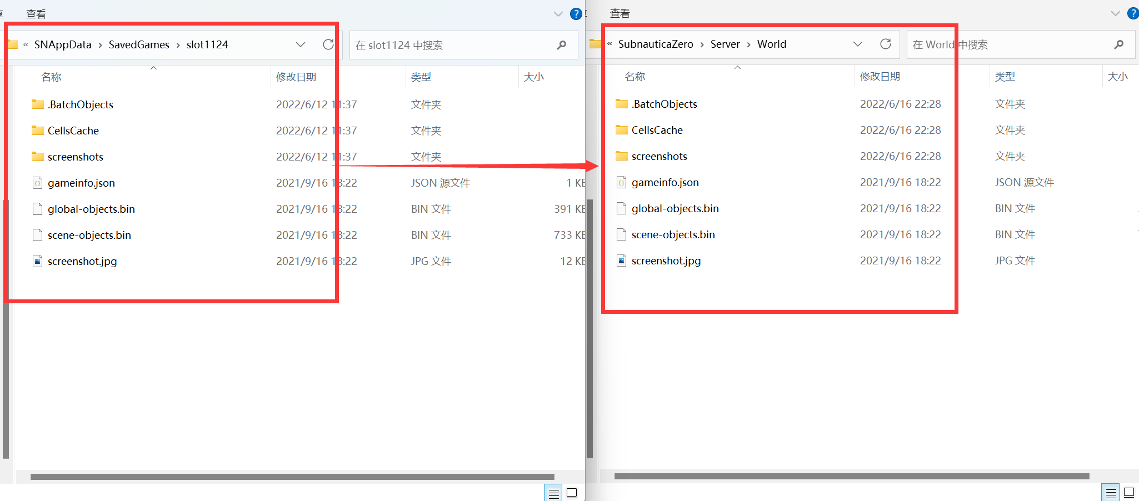Navigate to Server in address bar

725,44
